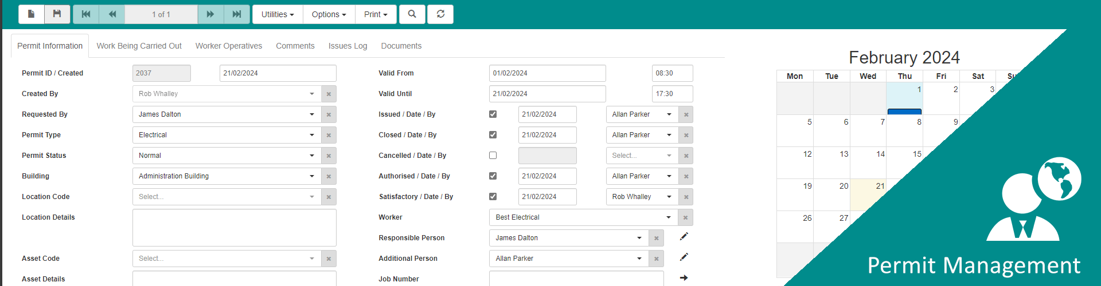Select February 21 on the calendar

click(x=868, y=194)
